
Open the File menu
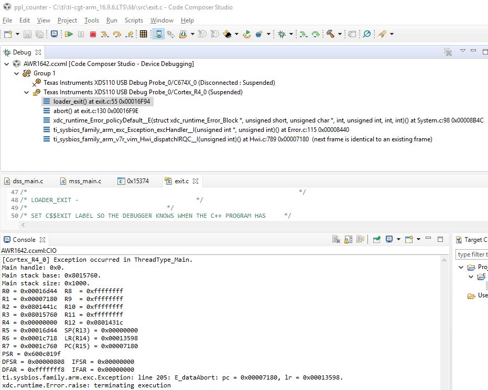(7, 20)
